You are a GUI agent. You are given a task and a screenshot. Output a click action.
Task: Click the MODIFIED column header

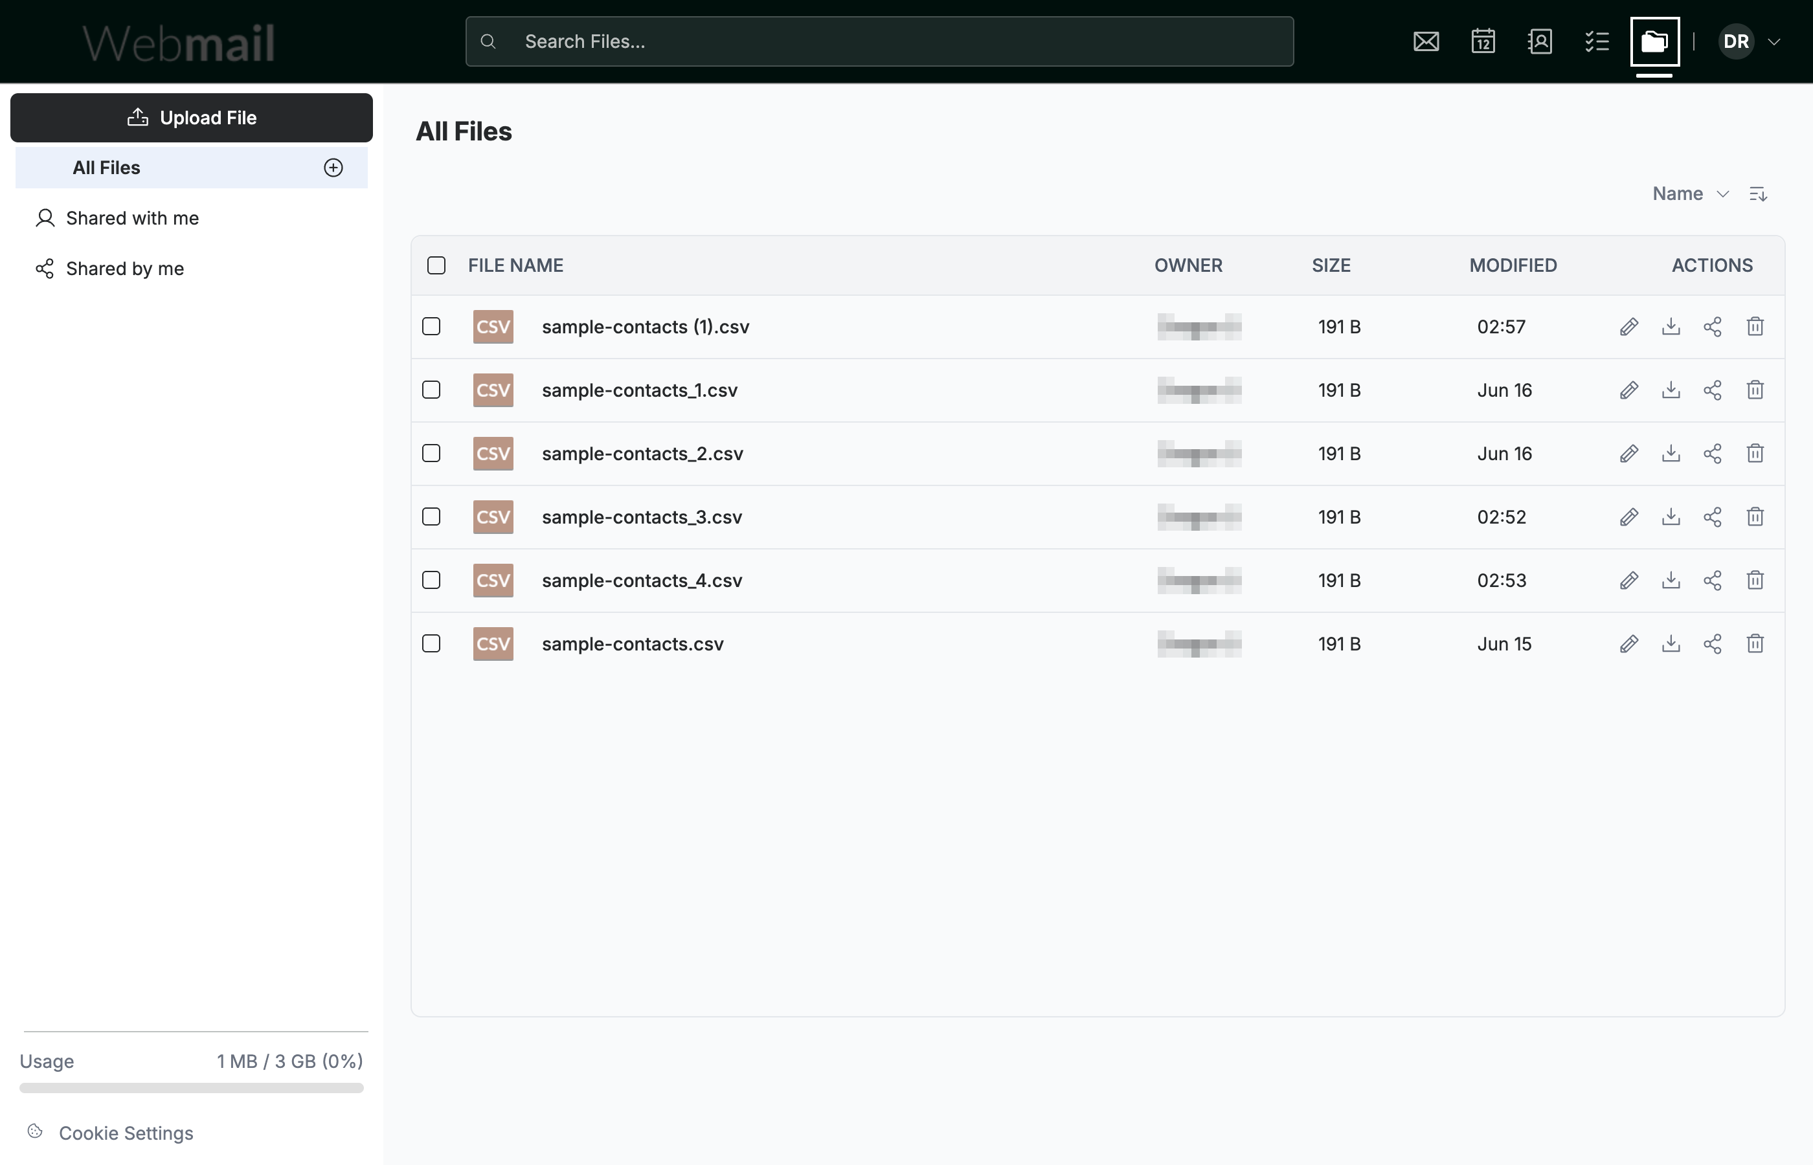pos(1513,265)
